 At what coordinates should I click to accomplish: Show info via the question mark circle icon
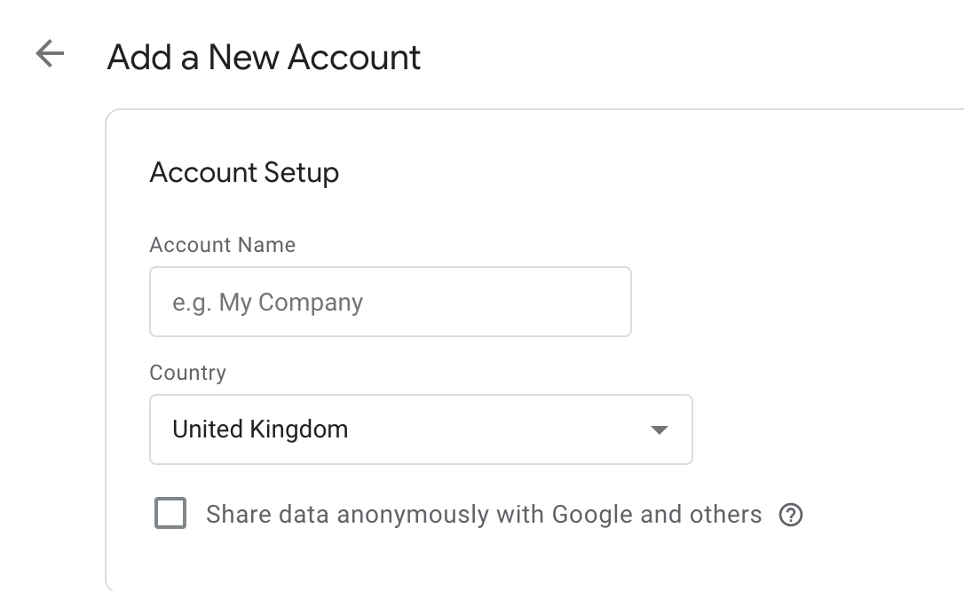point(791,515)
